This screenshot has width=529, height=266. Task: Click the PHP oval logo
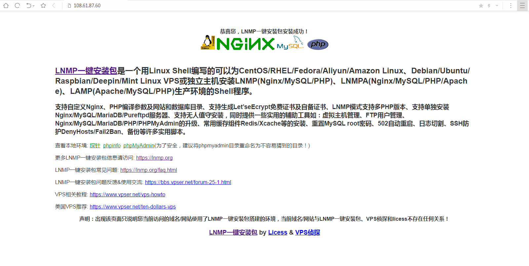tap(318, 44)
